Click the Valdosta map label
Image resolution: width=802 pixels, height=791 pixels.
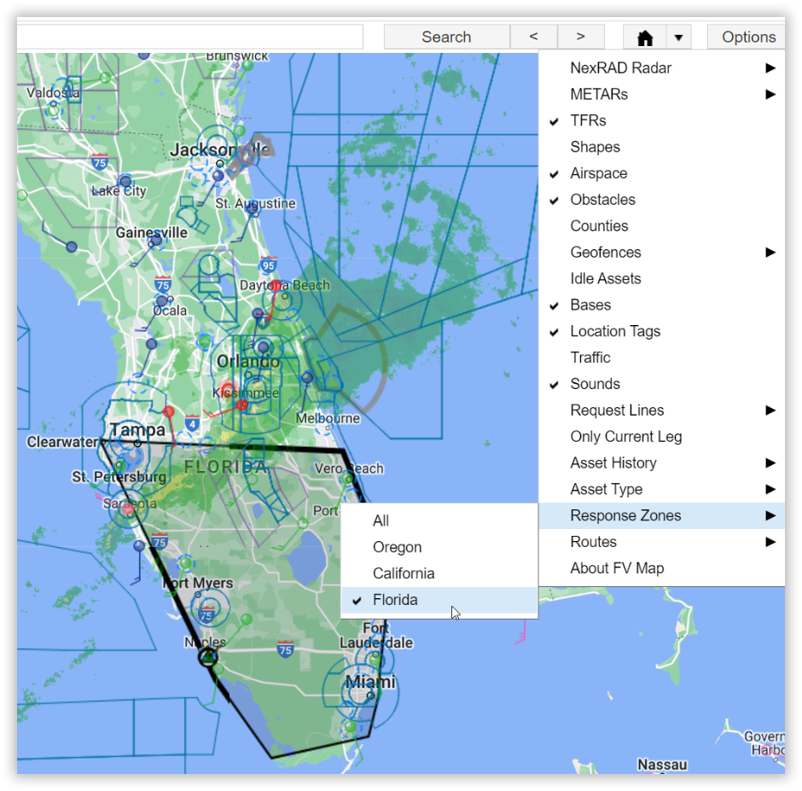pos(53,93)
